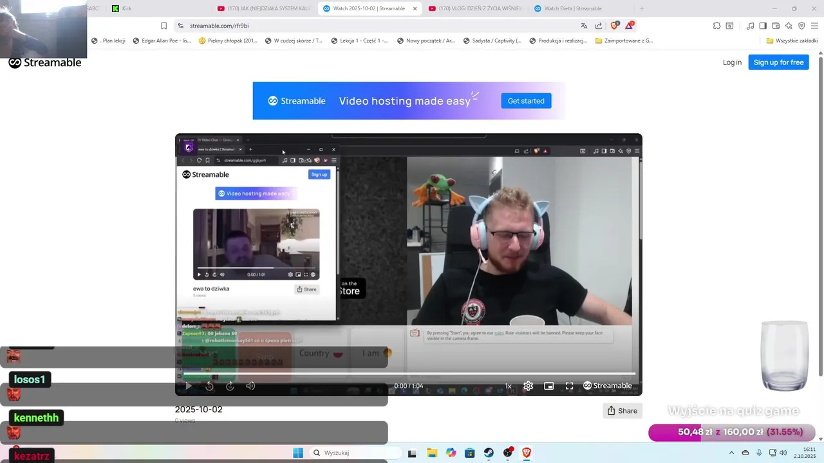
Task: Open the music note playlist icon
Action: (750, 26)
